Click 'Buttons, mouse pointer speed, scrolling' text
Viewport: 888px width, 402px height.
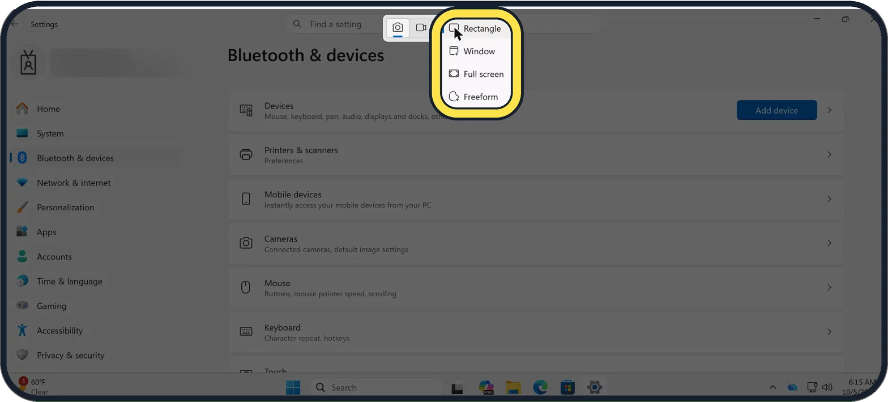(330, 294)
